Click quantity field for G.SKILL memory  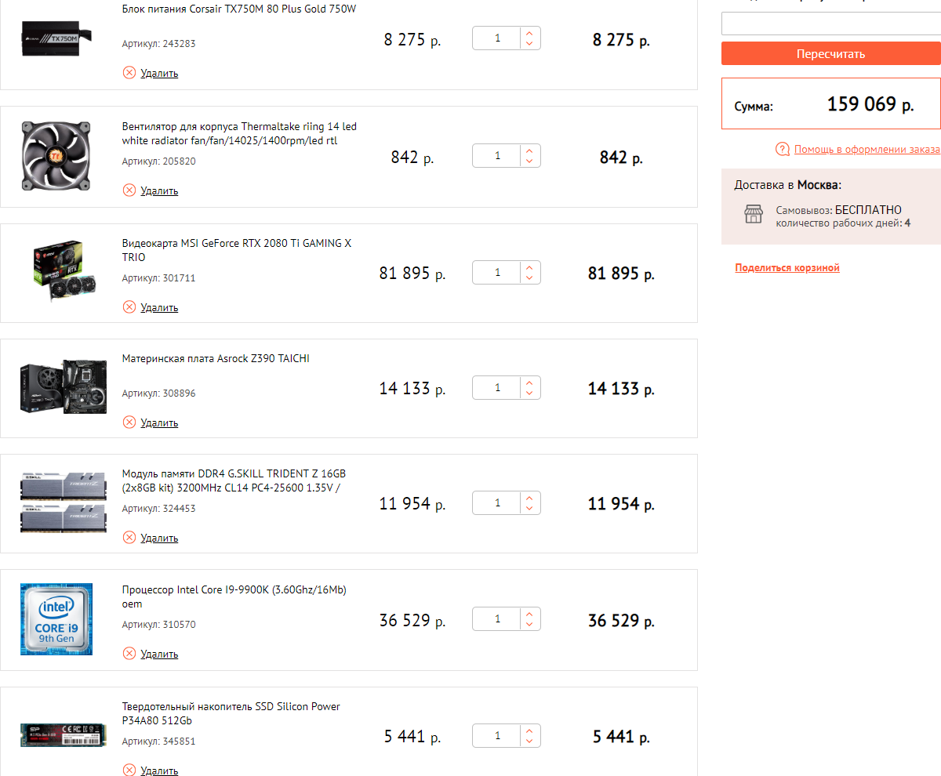click(x=497, y=503)
